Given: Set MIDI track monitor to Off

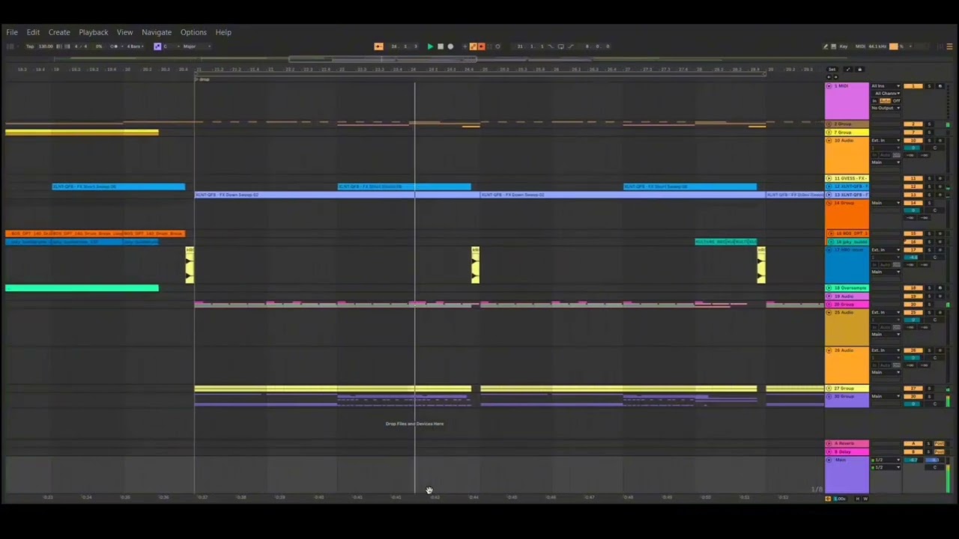Looking at the screenshot, I should coord(896,101).
